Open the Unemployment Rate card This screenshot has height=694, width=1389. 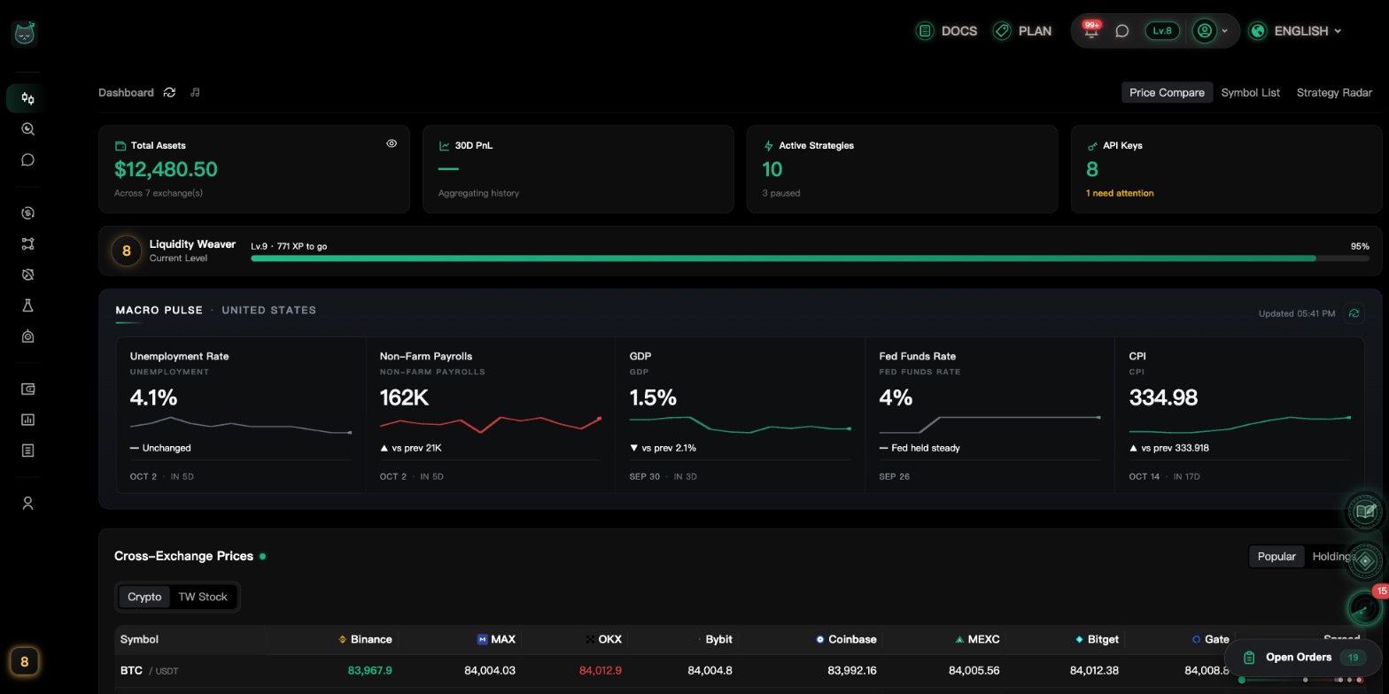pos(240,415)
